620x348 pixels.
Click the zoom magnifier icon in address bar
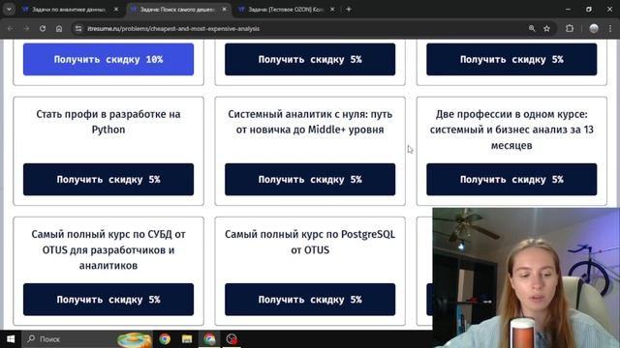point(532,28)
